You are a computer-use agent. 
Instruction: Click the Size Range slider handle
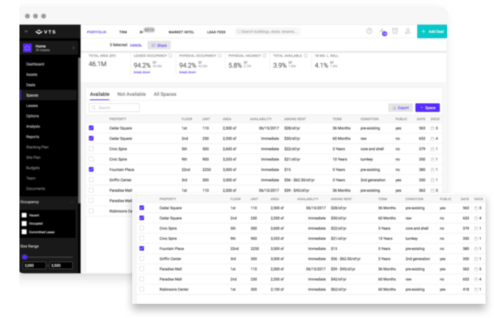coord(25,257)
